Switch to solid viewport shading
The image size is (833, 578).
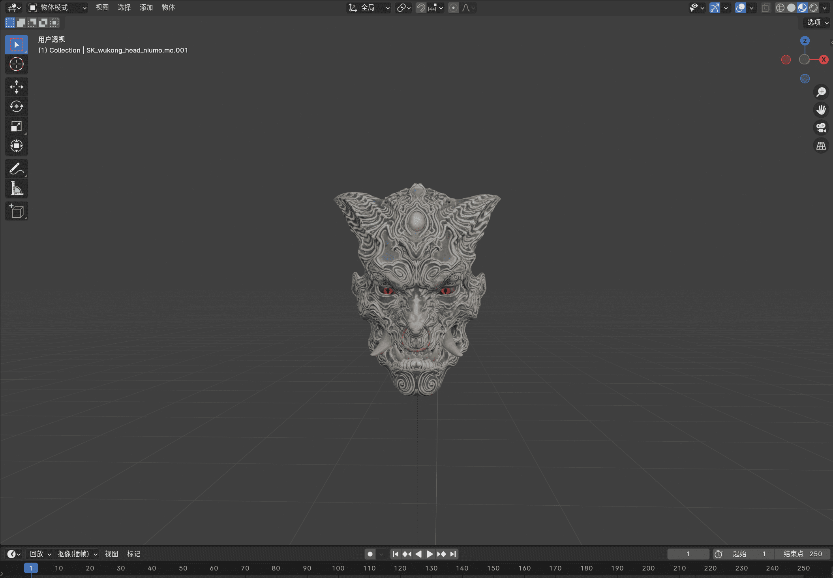pos(791,8)
